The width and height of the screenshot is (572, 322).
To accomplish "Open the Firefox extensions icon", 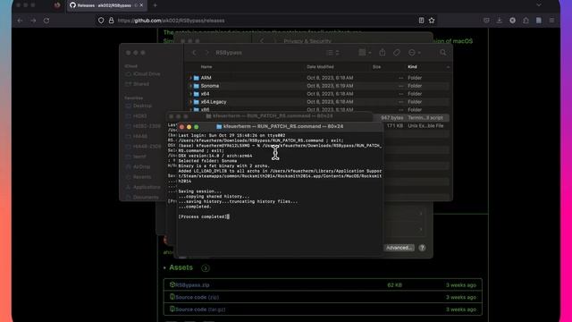I will pos(526,21).
